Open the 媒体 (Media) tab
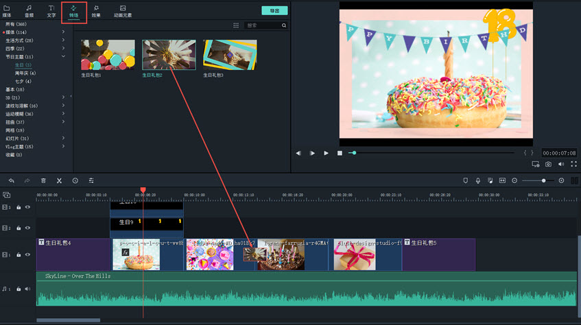Viewport: 581px width, 325px height. pos(7,11)
